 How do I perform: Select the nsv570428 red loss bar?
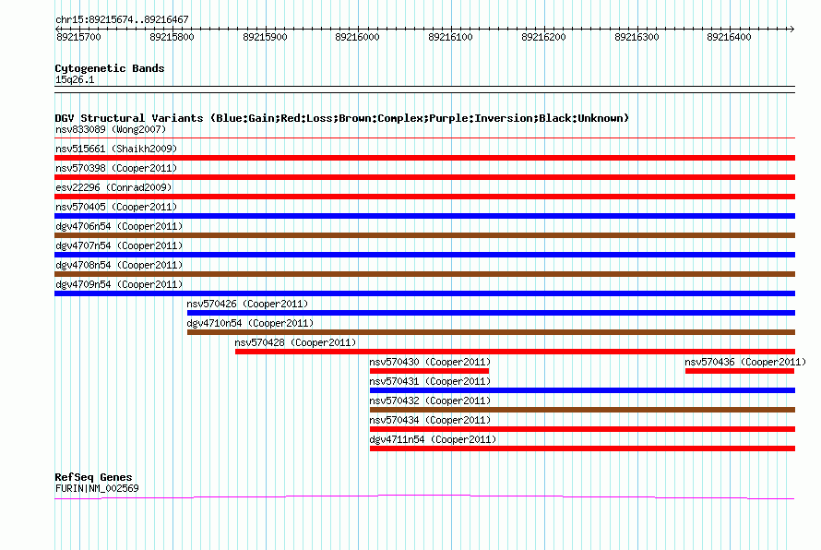tap(516, 352)
